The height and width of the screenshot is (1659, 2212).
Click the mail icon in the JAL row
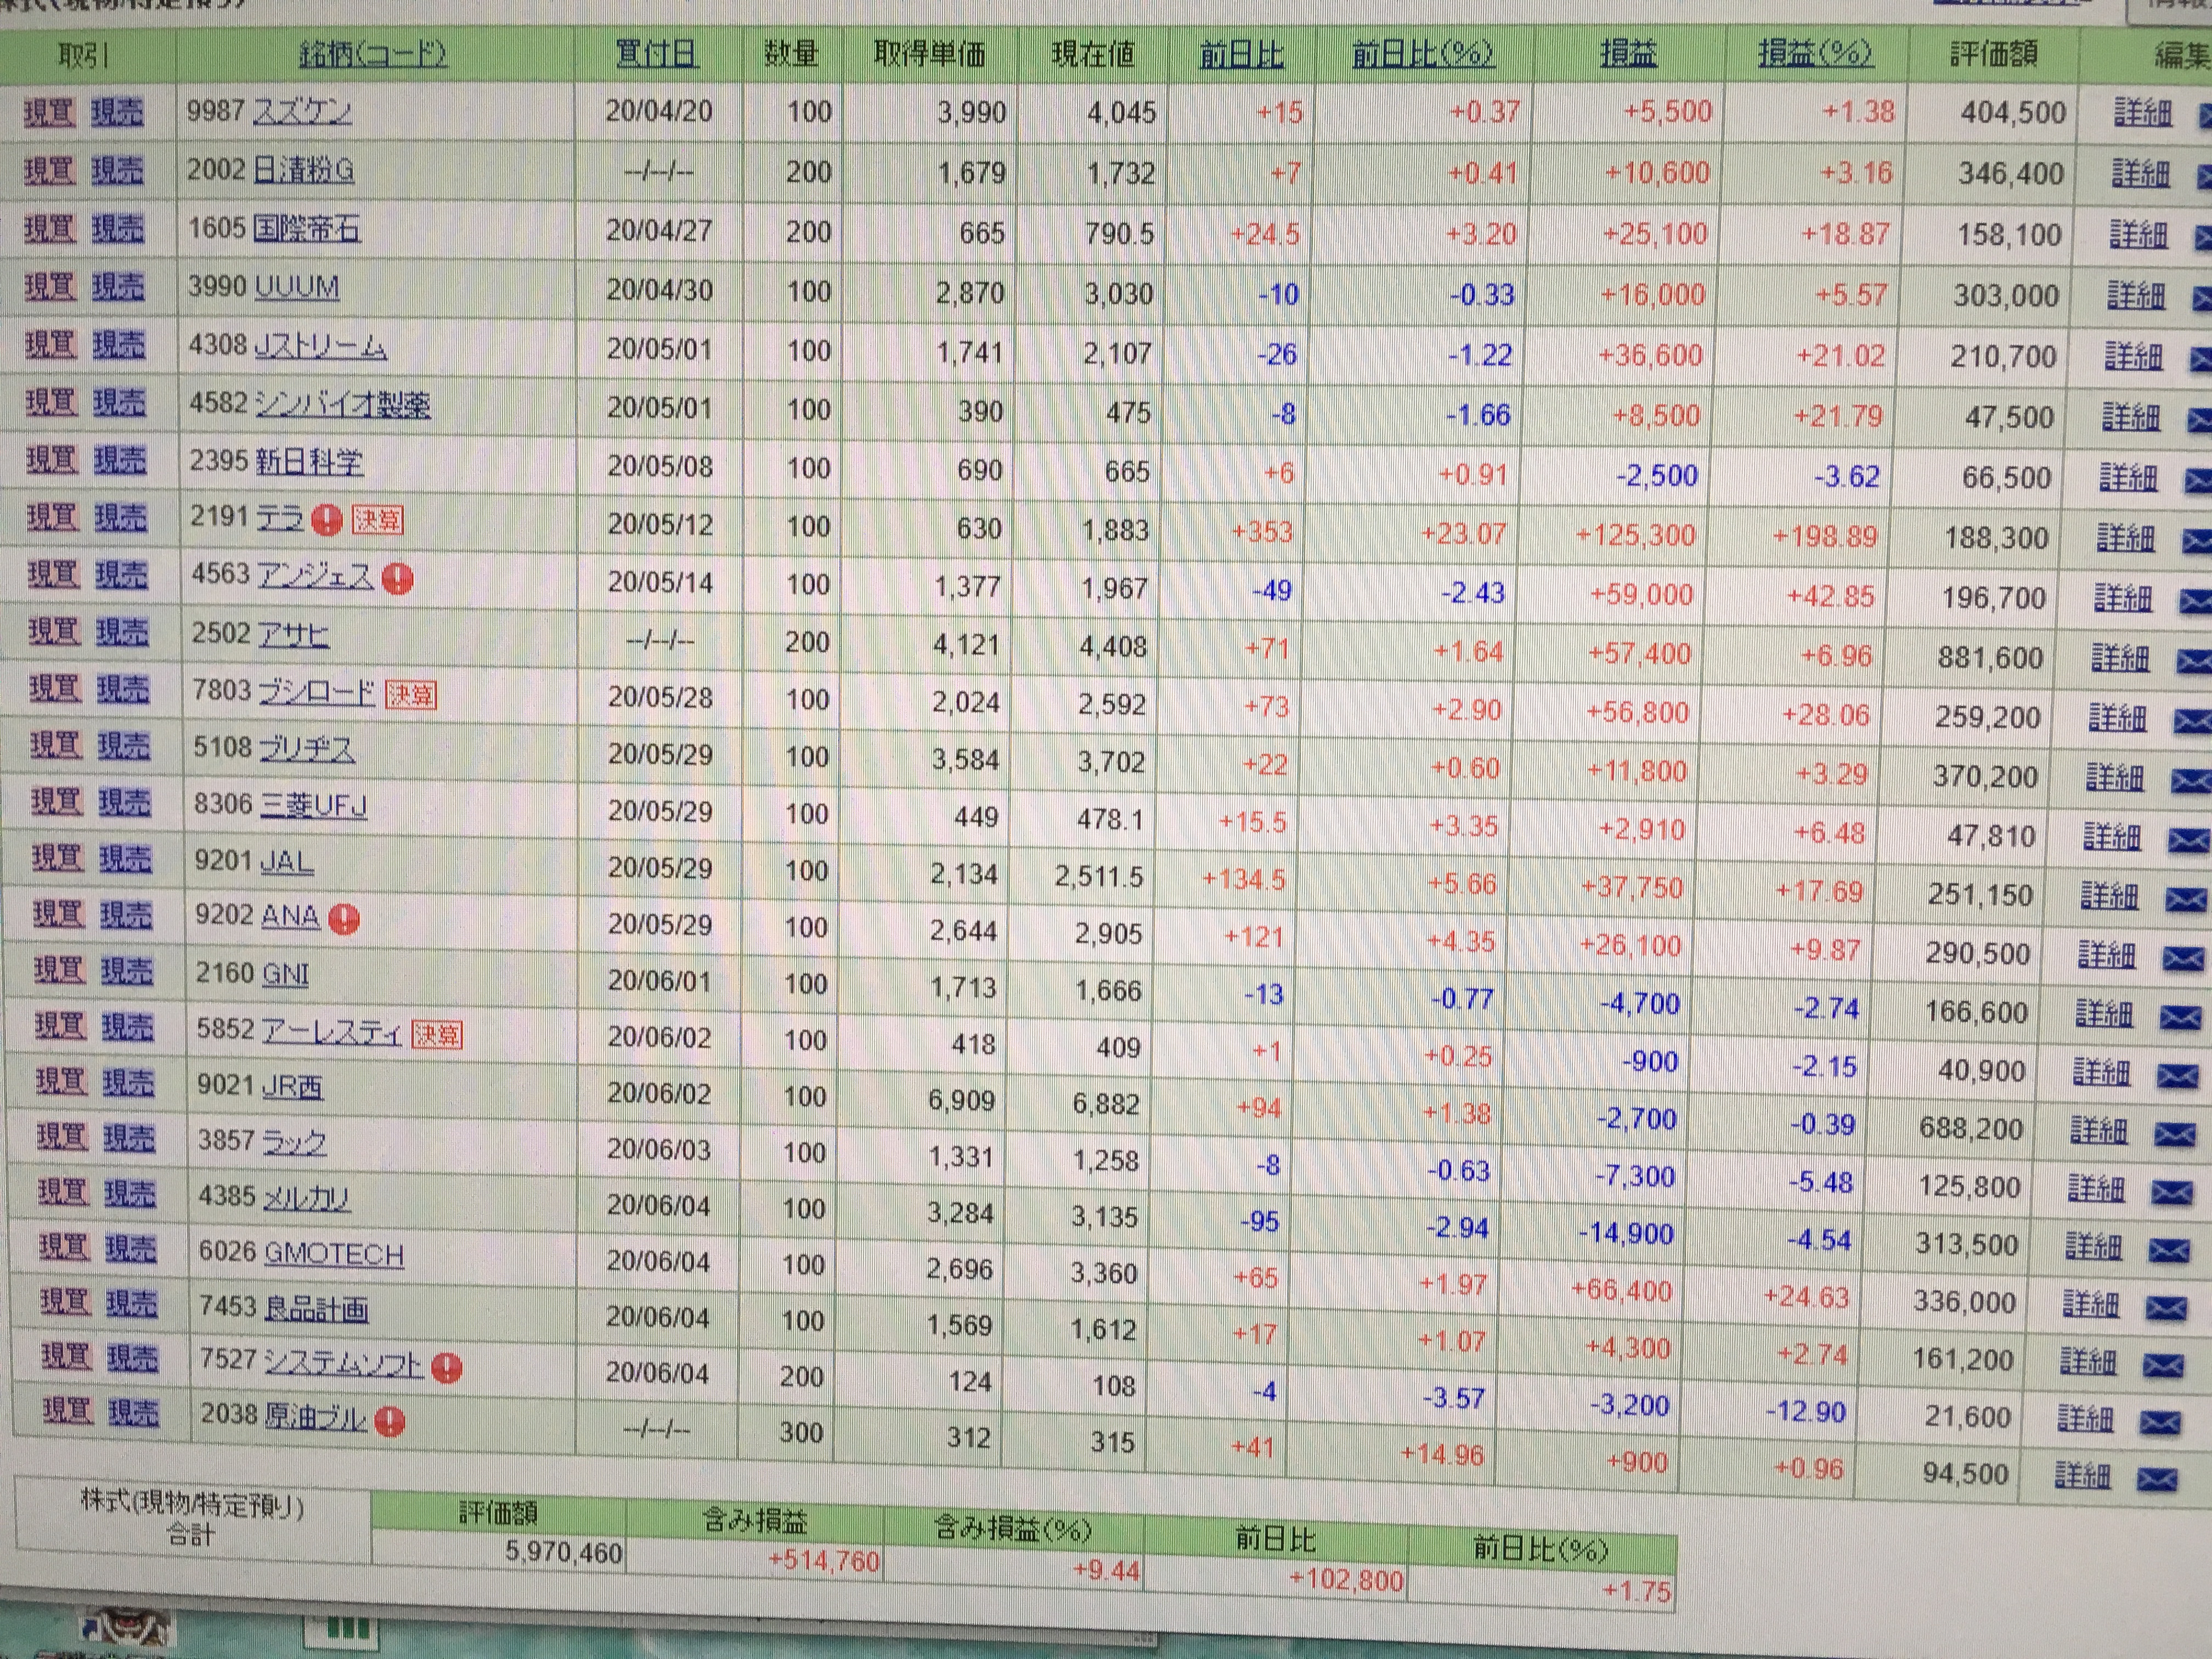(2185, 900)
